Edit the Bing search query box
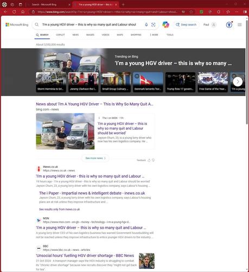Viewport: 249px width, 272px height. click(89, 24)
